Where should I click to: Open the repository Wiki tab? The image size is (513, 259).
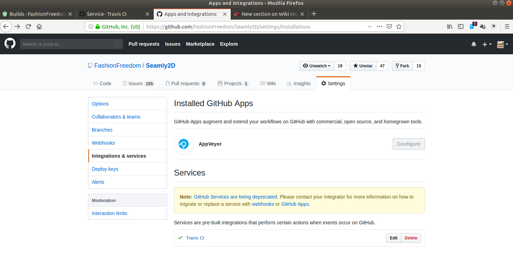click(x=268, y=83)
